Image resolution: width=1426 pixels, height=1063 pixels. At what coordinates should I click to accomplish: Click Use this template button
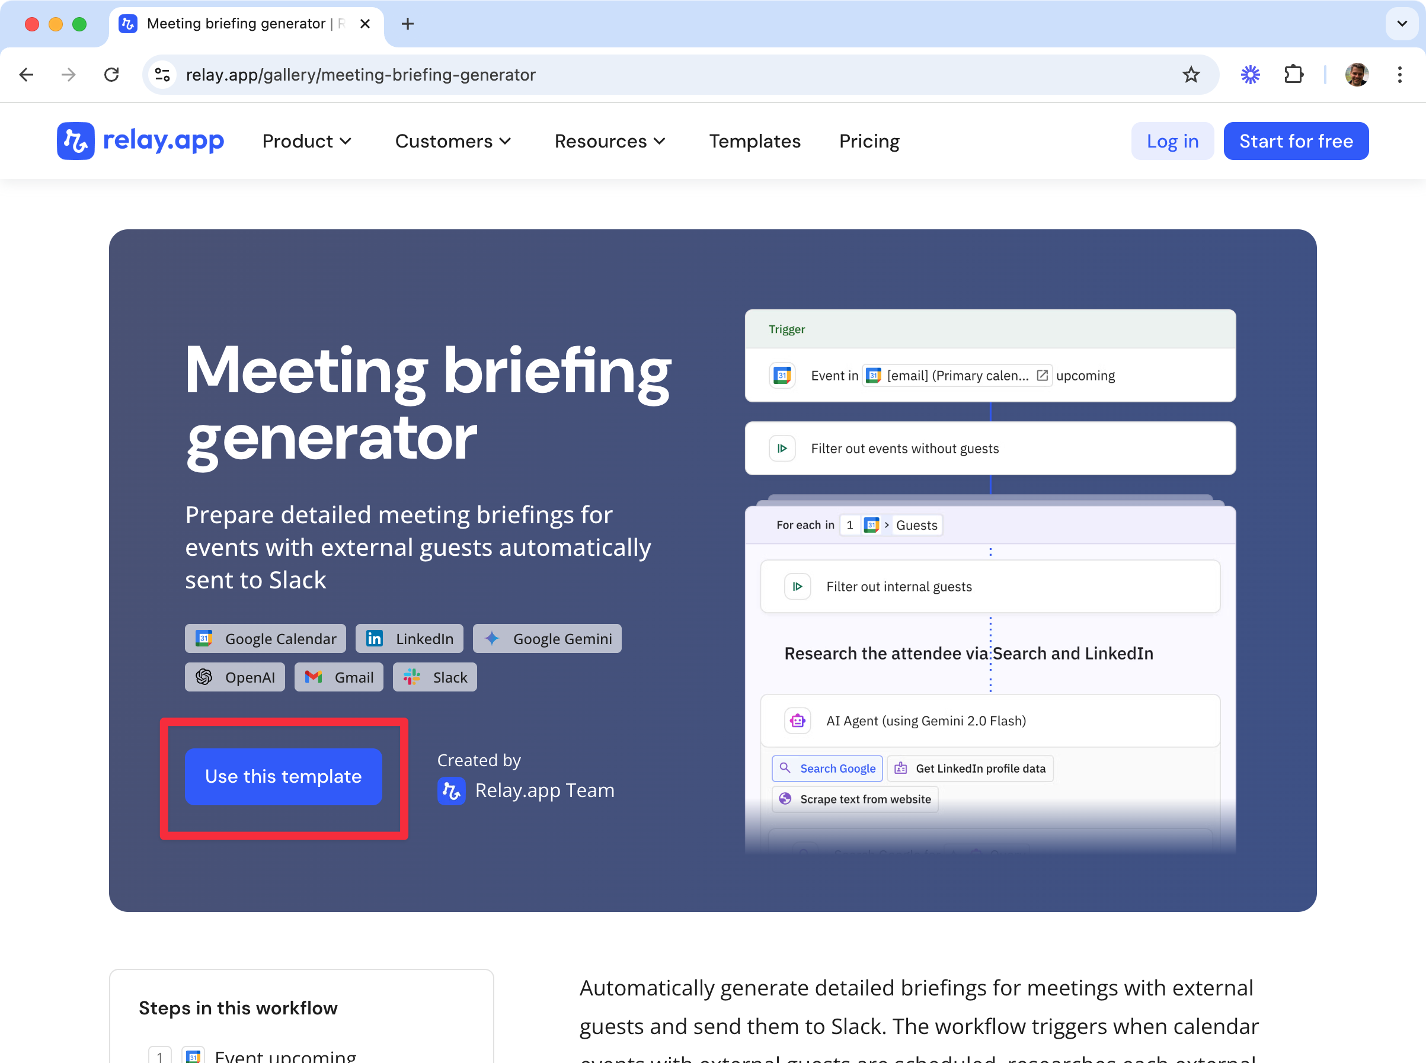(x=283, y=776)
